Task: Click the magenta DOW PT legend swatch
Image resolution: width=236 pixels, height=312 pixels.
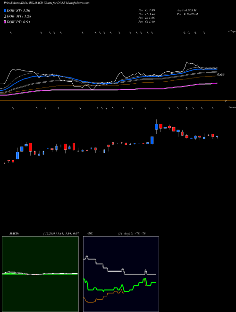Action: (x=5, y=22)
